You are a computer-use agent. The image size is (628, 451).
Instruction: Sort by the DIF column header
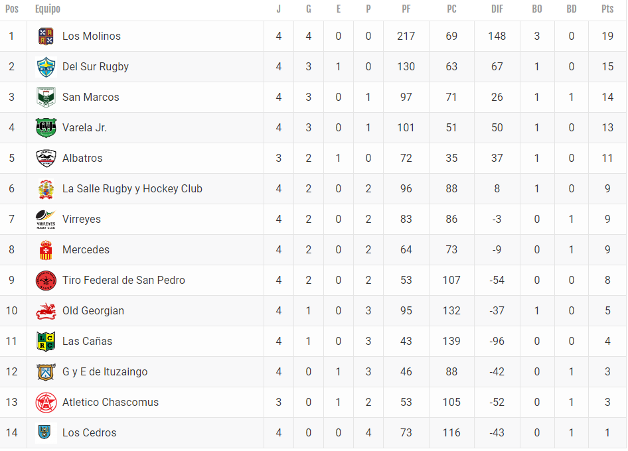click(497, 9)
